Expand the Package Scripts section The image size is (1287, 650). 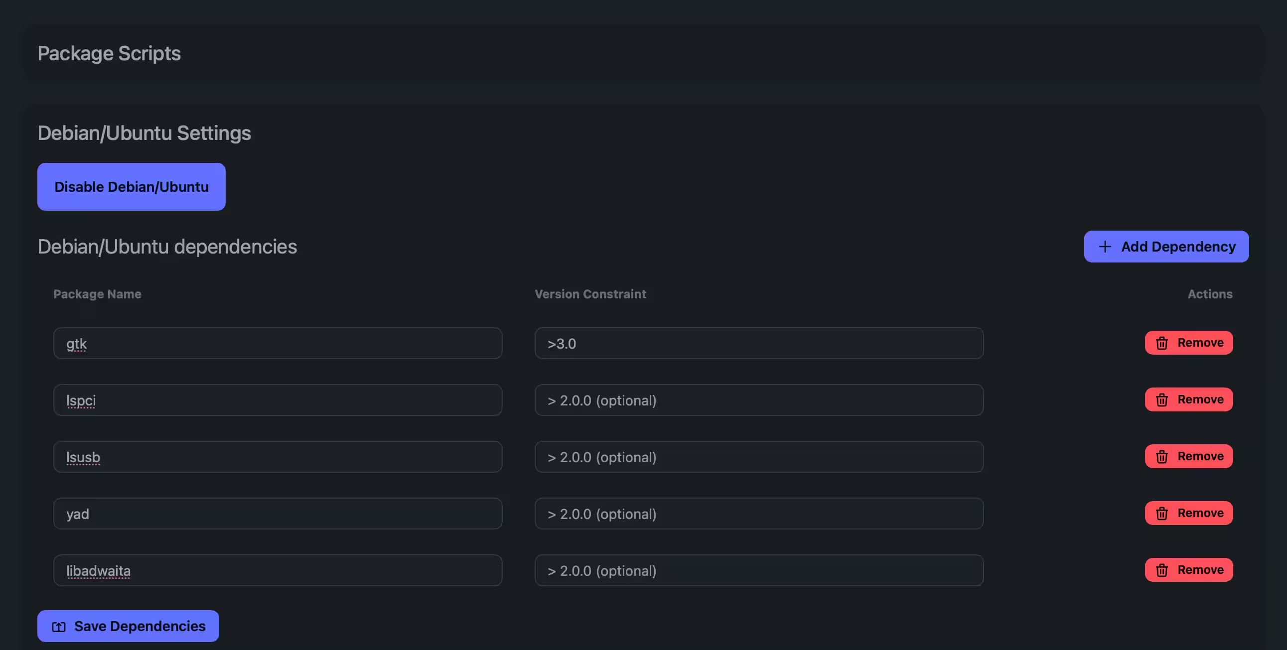point(109,53)
